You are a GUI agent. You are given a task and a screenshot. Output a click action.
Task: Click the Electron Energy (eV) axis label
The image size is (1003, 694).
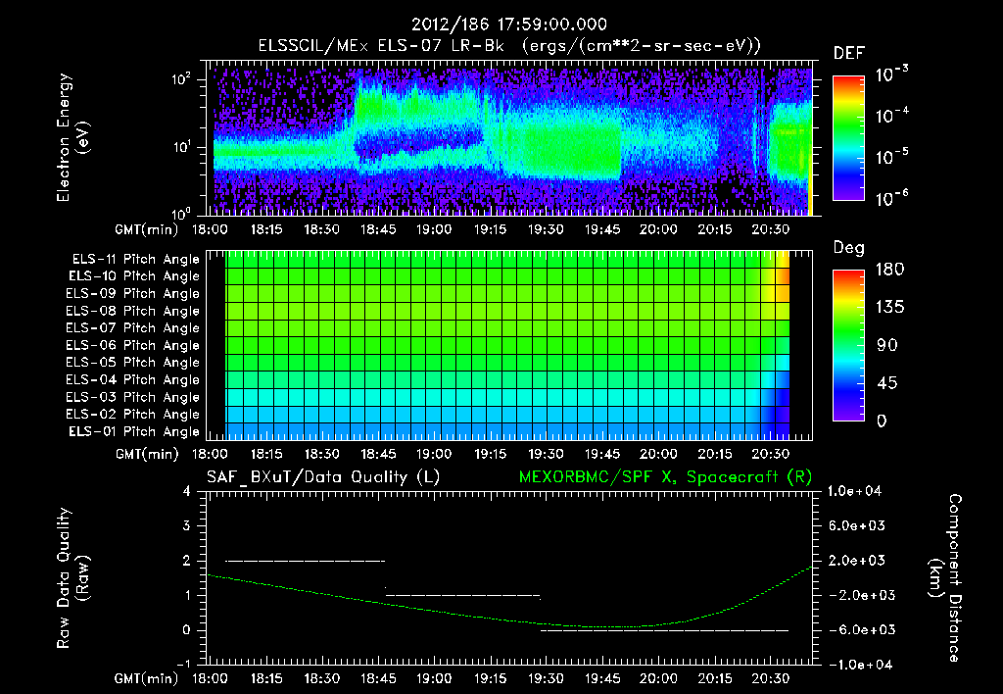point(72,138)
